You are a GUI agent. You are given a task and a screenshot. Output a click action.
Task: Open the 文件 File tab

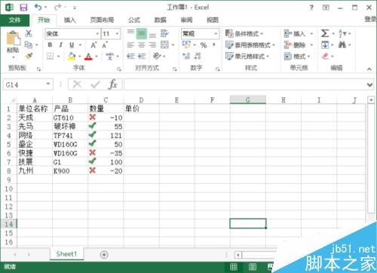point(14,20)
